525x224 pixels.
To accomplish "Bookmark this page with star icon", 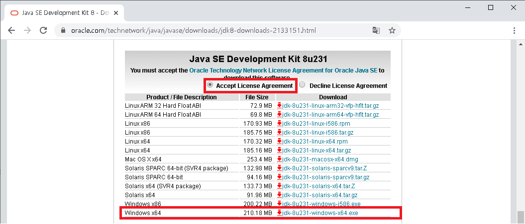I will [392, 30].
